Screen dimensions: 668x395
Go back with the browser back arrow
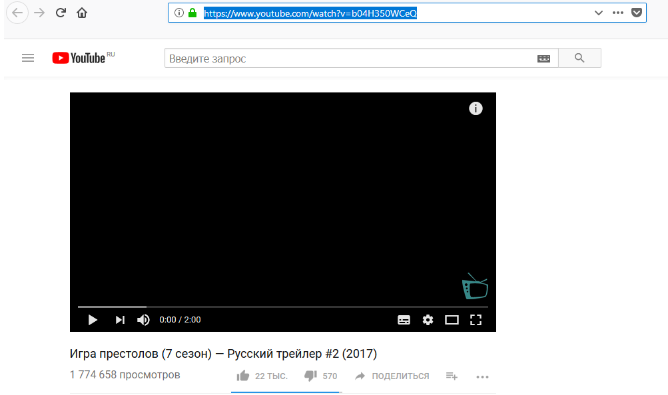point(17,13)
